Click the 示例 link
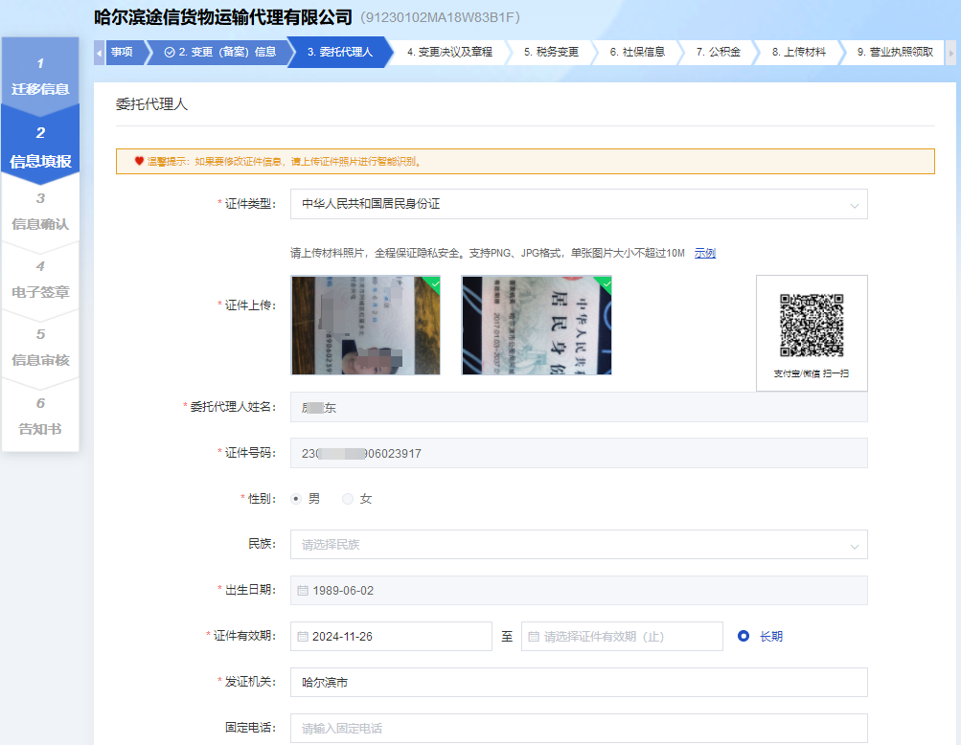 click(704, 254)
